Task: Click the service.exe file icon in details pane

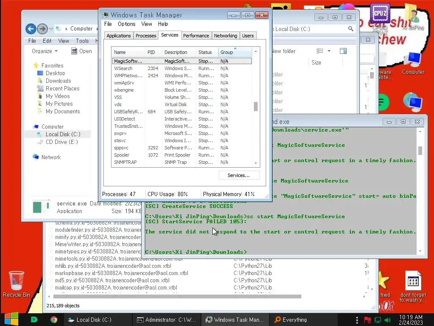Action: click(41, 207)
